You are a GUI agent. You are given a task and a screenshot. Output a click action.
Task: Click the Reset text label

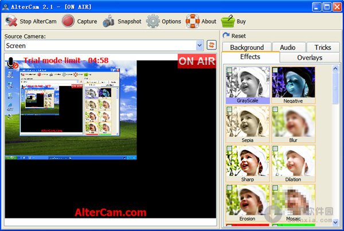click(x=239, y=36)
